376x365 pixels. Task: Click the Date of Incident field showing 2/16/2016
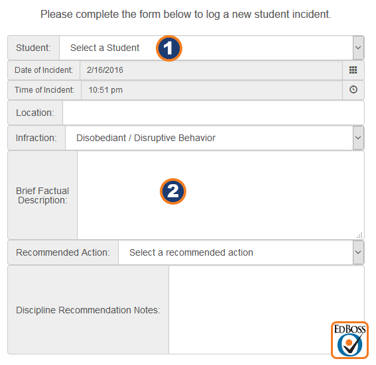[x=211, y=70]
